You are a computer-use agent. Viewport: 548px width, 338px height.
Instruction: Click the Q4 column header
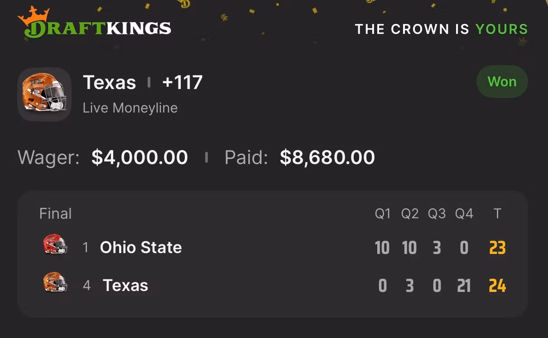click(464, 214)
